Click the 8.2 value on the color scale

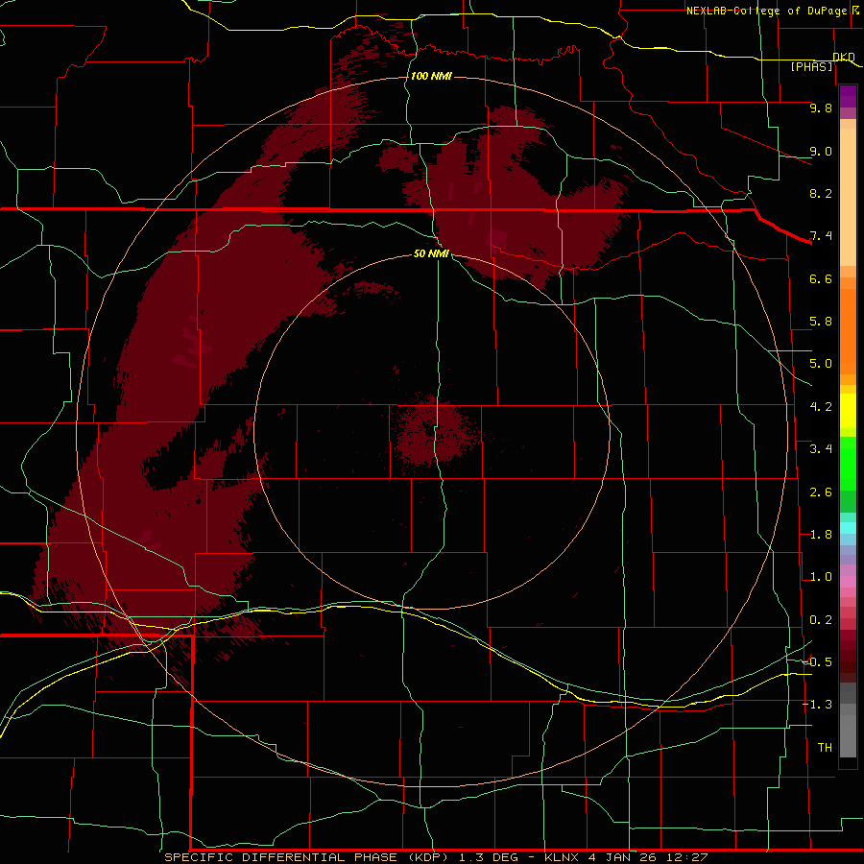pos(821,193)
